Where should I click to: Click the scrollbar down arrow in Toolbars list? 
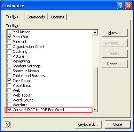(95, 109)
